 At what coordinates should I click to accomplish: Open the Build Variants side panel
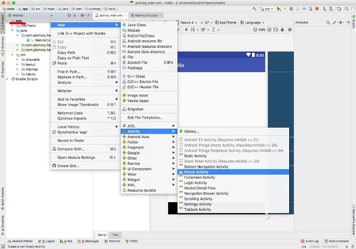tap(2, 199)
